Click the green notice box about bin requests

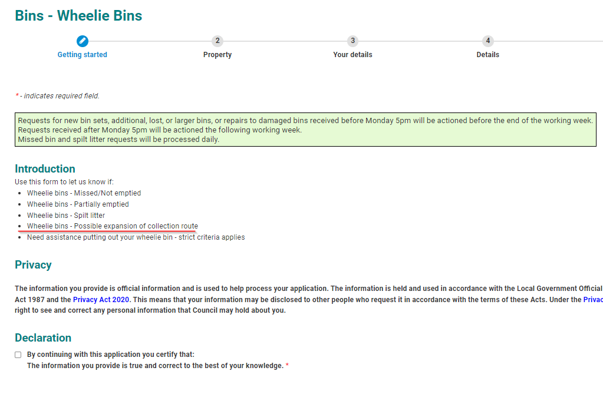(x=305, y=130)
